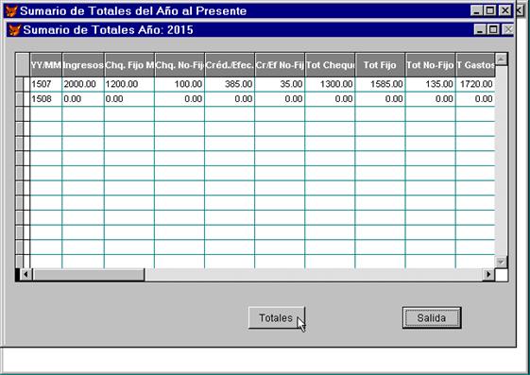
Task: Click the Ingresos 0.00 cell in row 1508
Action: click(x=83, y=99)
